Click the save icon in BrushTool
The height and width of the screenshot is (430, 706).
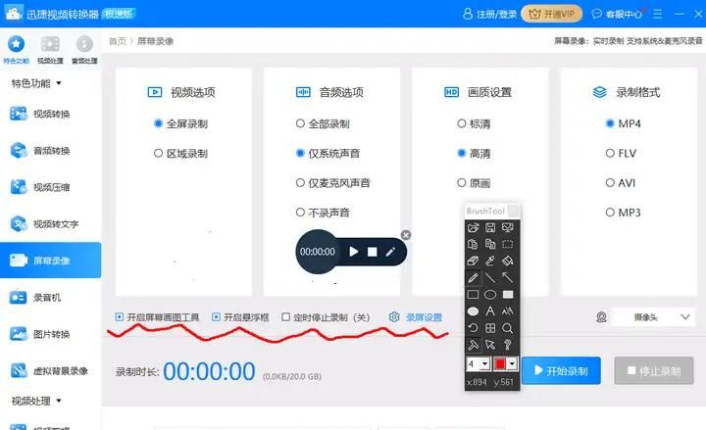(490, 227)
